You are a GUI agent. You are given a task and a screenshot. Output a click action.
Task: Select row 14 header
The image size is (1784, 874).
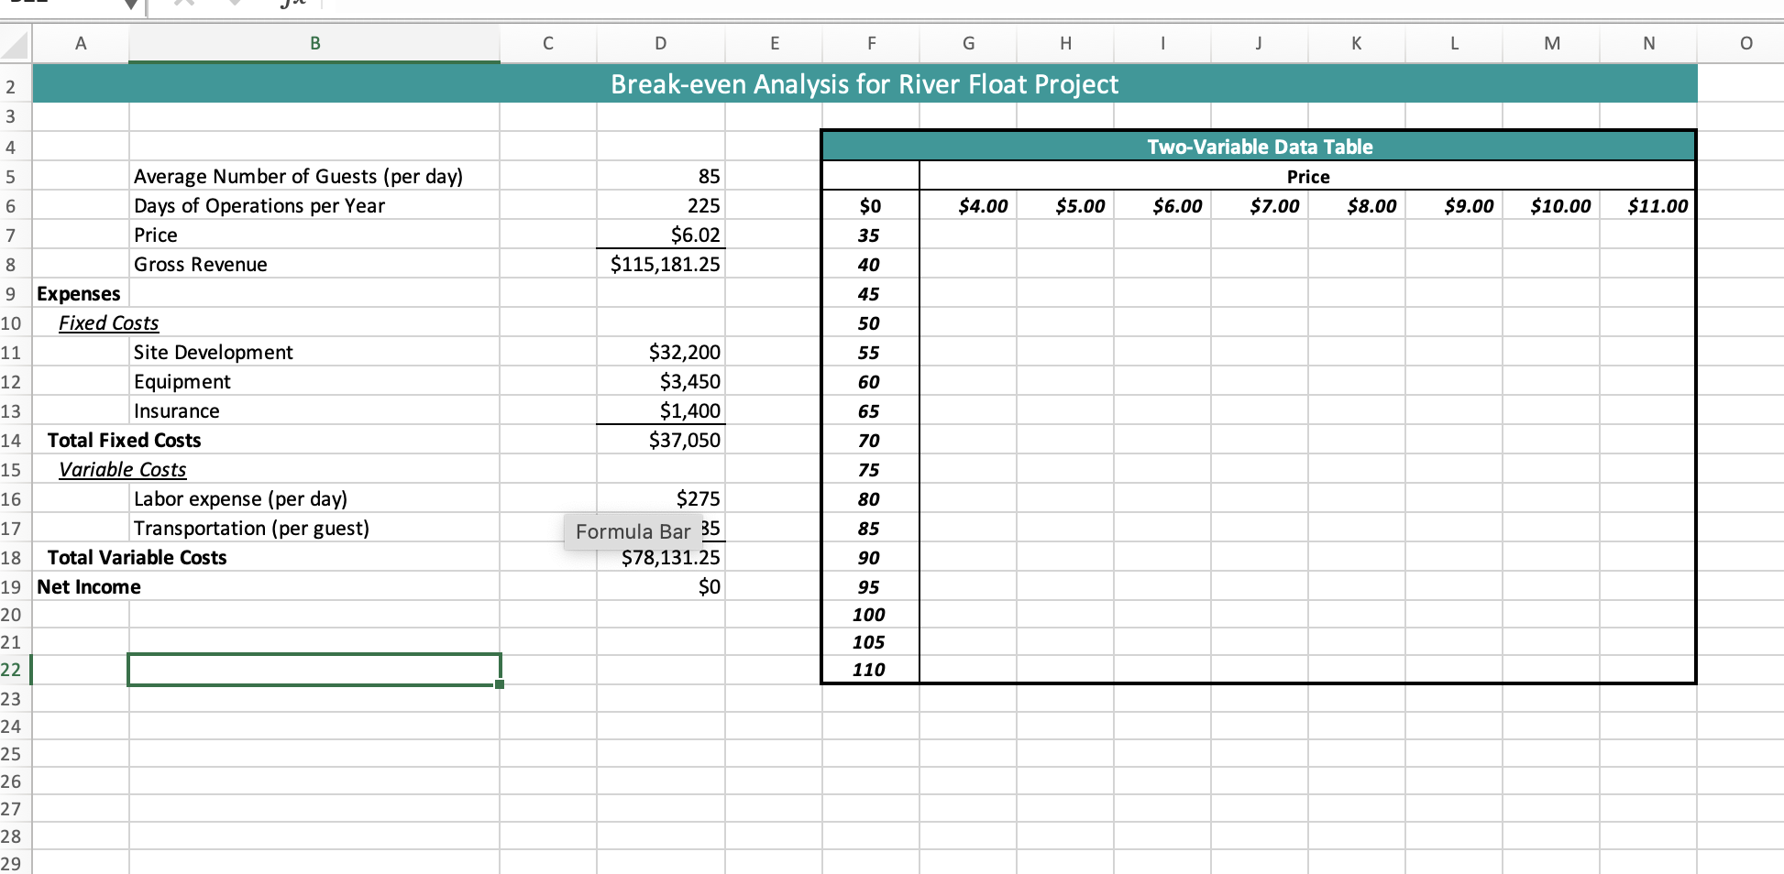(x=13, y=440)
